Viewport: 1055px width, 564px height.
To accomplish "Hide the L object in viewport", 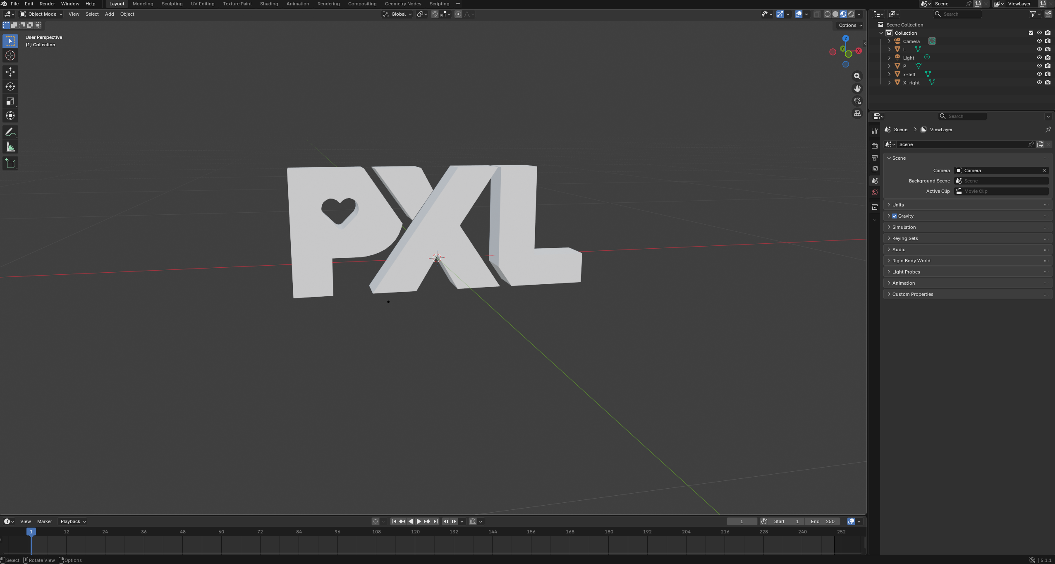I will tap(1039, 49).
